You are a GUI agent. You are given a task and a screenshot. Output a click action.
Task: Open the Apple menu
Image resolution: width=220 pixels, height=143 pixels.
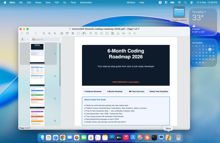[x=5, y=2]
